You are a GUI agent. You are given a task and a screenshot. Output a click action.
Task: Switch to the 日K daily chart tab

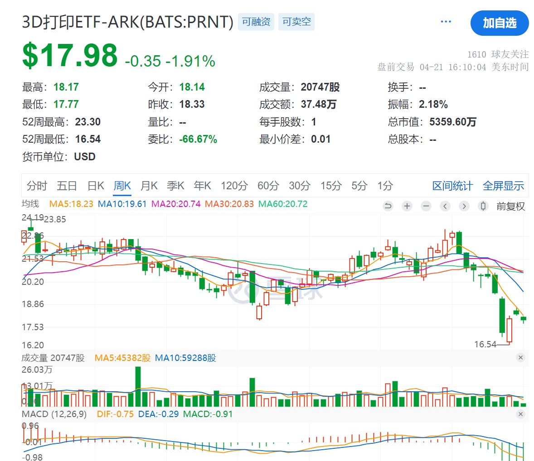(96, 186)
